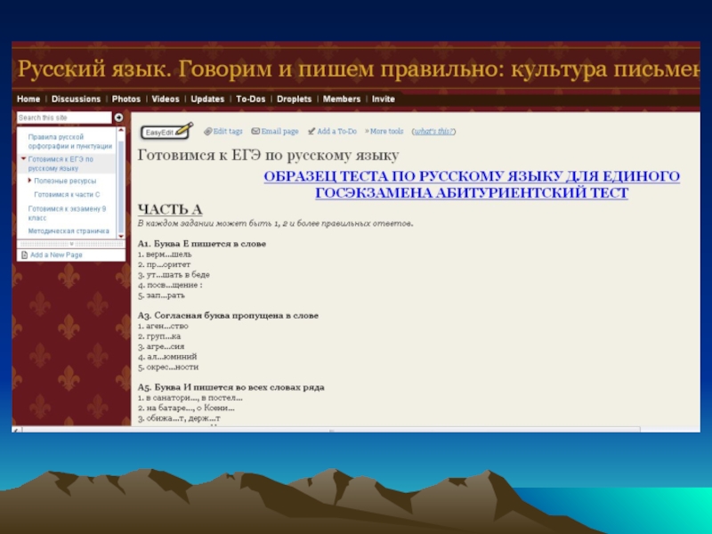
Task: Open ОБРАЗЕЦ ТЕСТА ПО РУССКОМУ ЯЗЫКУ heading link
Action: tap(472, 184)
